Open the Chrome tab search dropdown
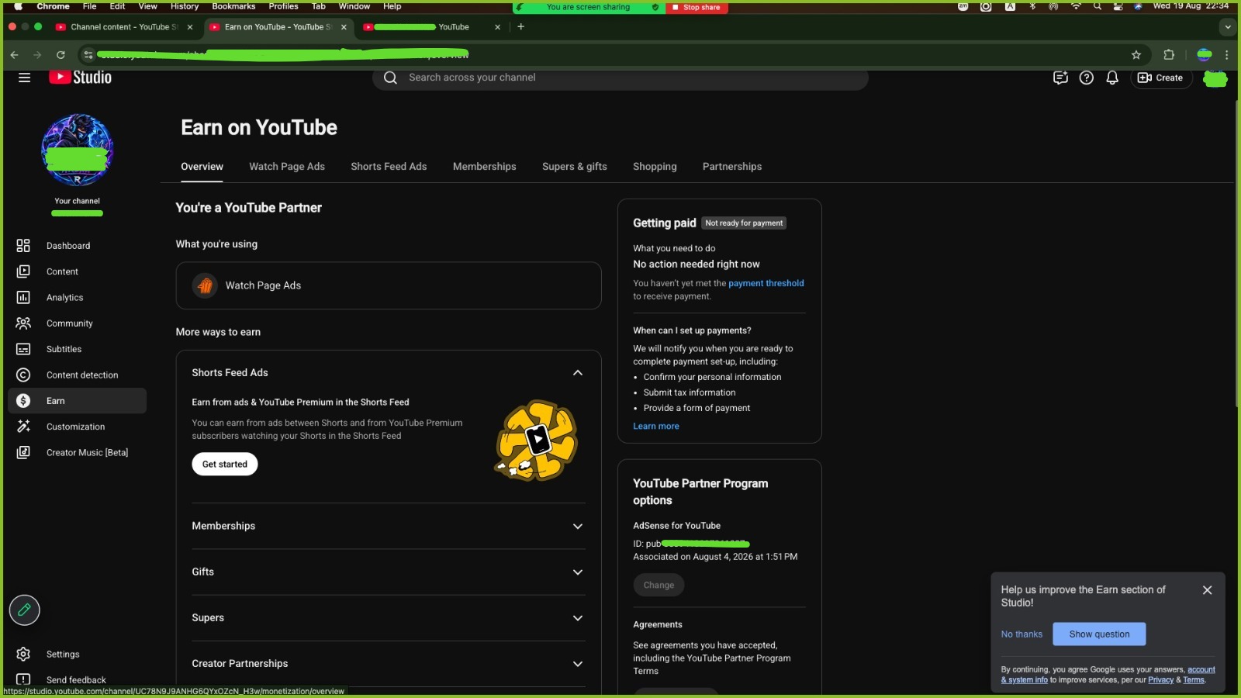This screenshot has width=1241, height=698. click(x=1227, y=26)
